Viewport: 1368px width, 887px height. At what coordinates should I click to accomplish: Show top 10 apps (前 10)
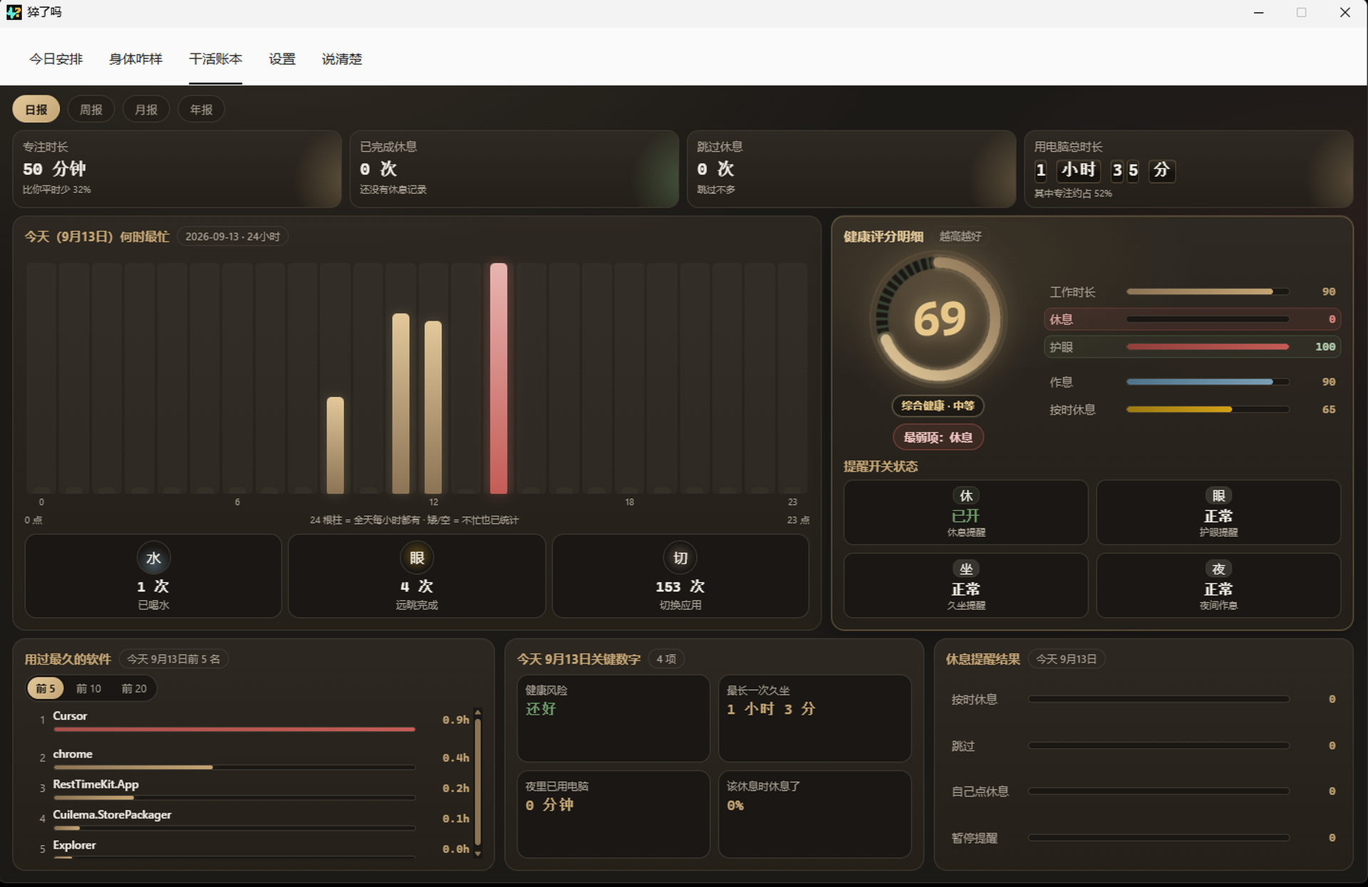coord(88,688)
